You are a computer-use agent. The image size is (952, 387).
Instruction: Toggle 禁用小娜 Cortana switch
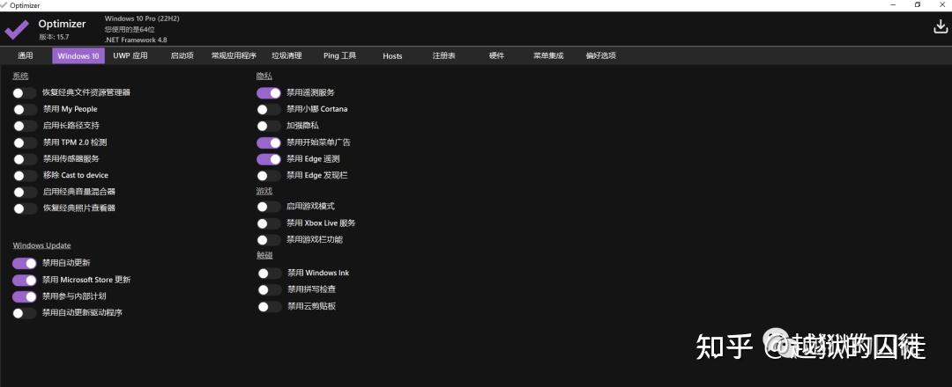coord(268,109)
